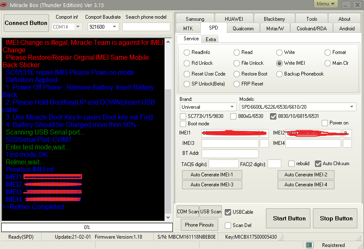Click Auto Cenerate IMEI-3 button

tap(212, 185)
